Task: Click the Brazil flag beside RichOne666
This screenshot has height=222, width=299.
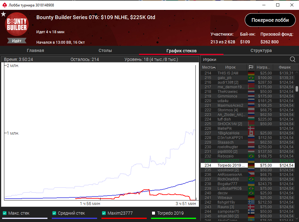Action: (251, 179)
